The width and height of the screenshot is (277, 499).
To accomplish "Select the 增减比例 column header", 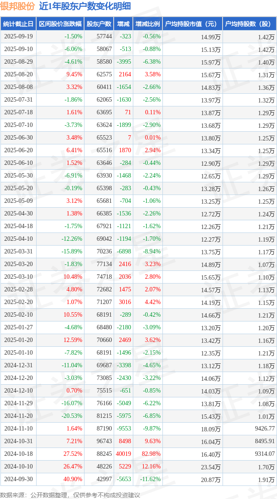I will pyautogui.click(x=147, y=24).
